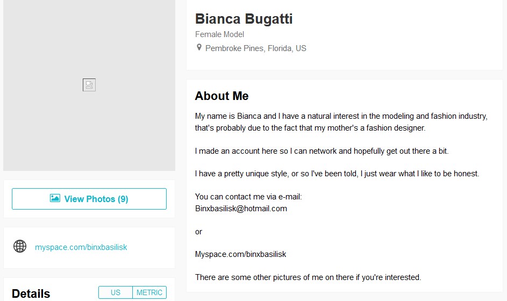The width and height of the screenshot is (507, 301).
Task: Switch details to US units
Action: click(x=116, y=292)
